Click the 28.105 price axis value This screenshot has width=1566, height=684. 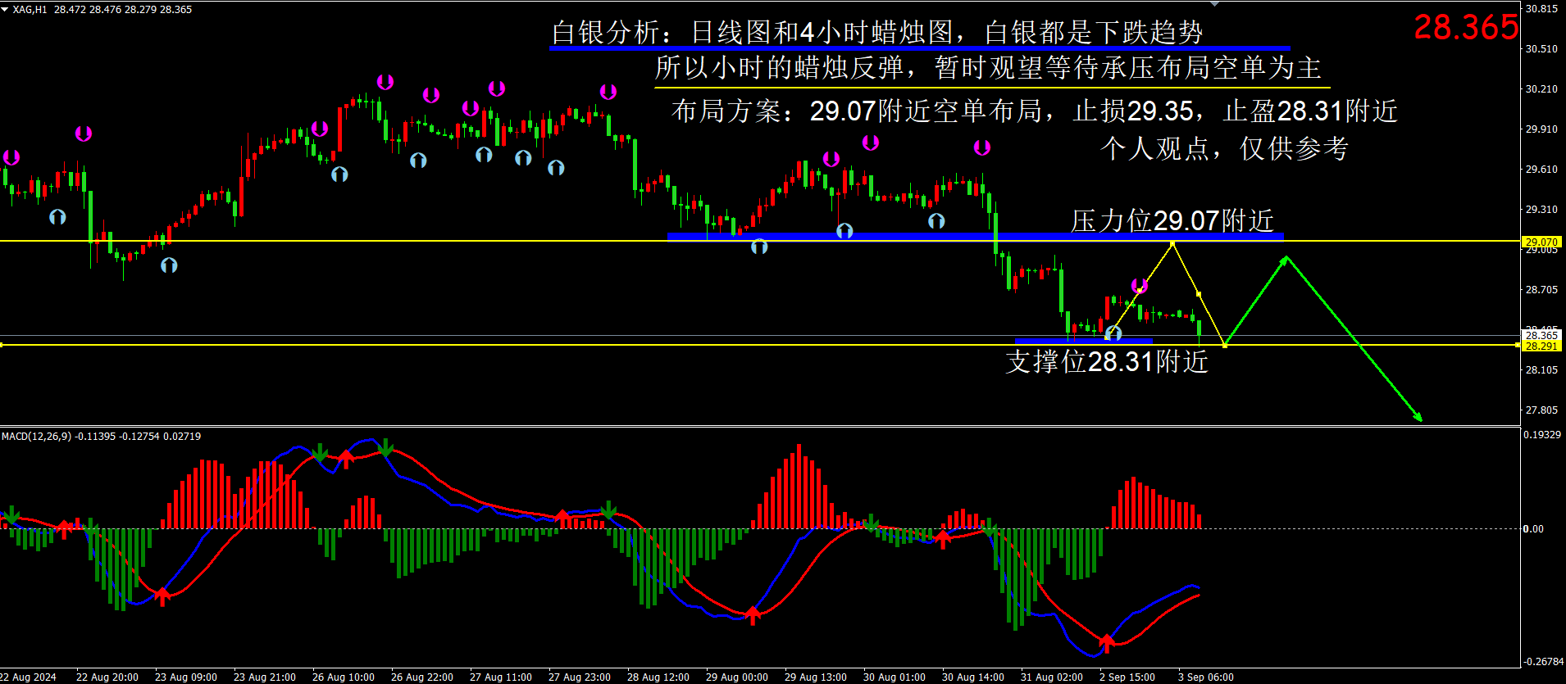[1541, 370]
